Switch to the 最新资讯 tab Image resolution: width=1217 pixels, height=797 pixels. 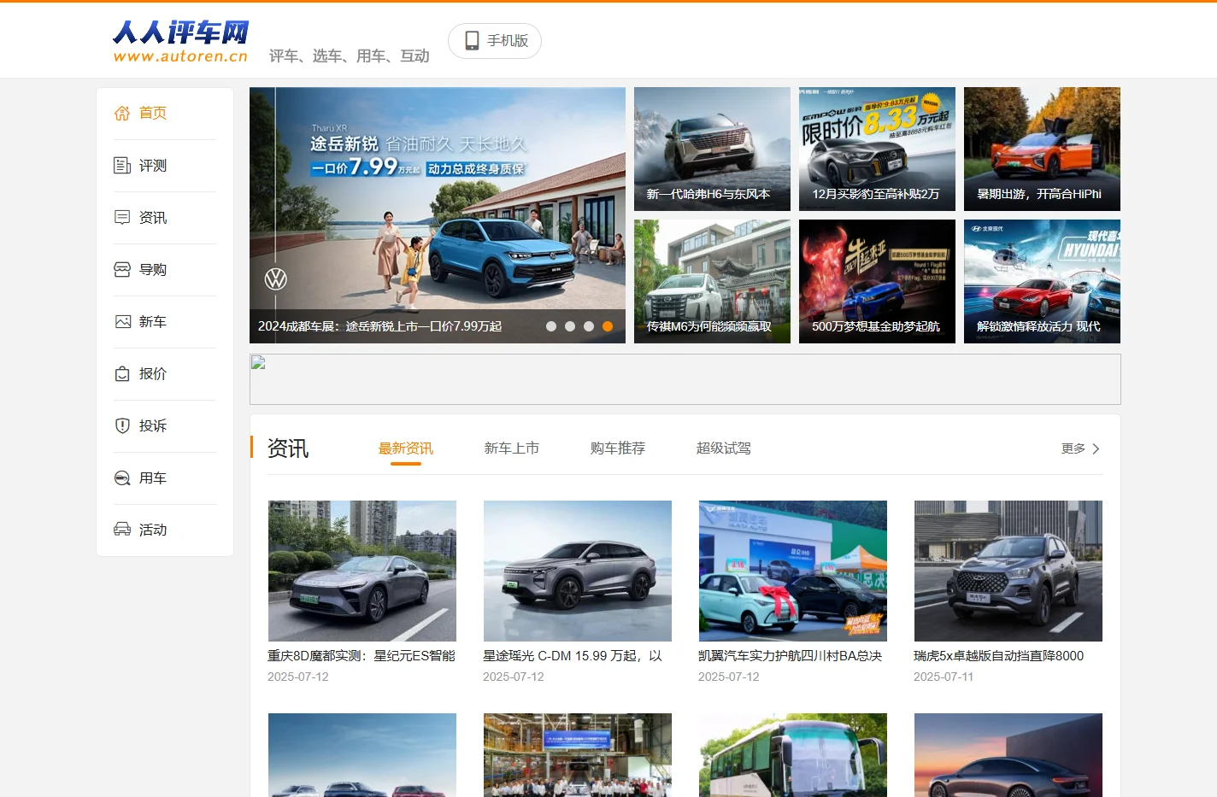coord(406,448)
